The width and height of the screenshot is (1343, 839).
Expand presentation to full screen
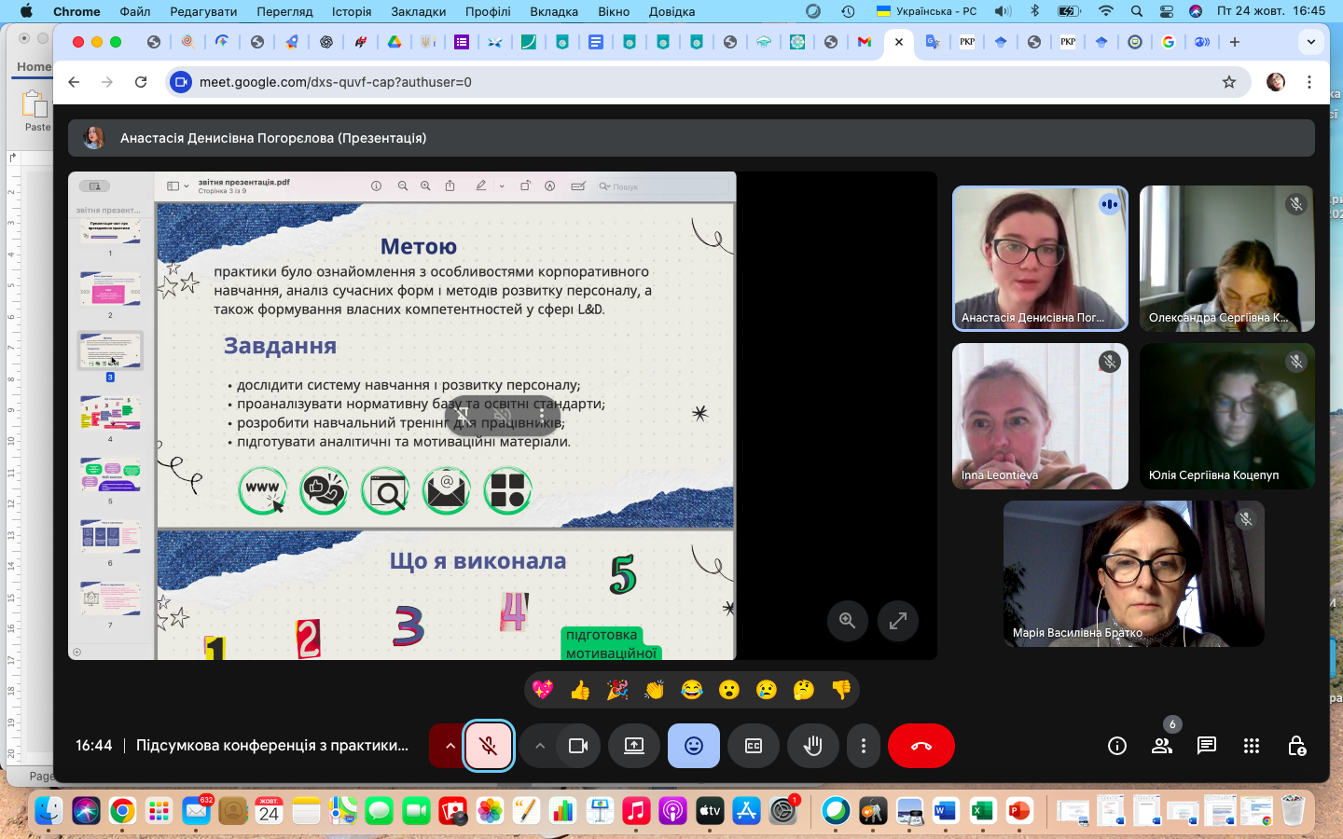coord(897,621)
